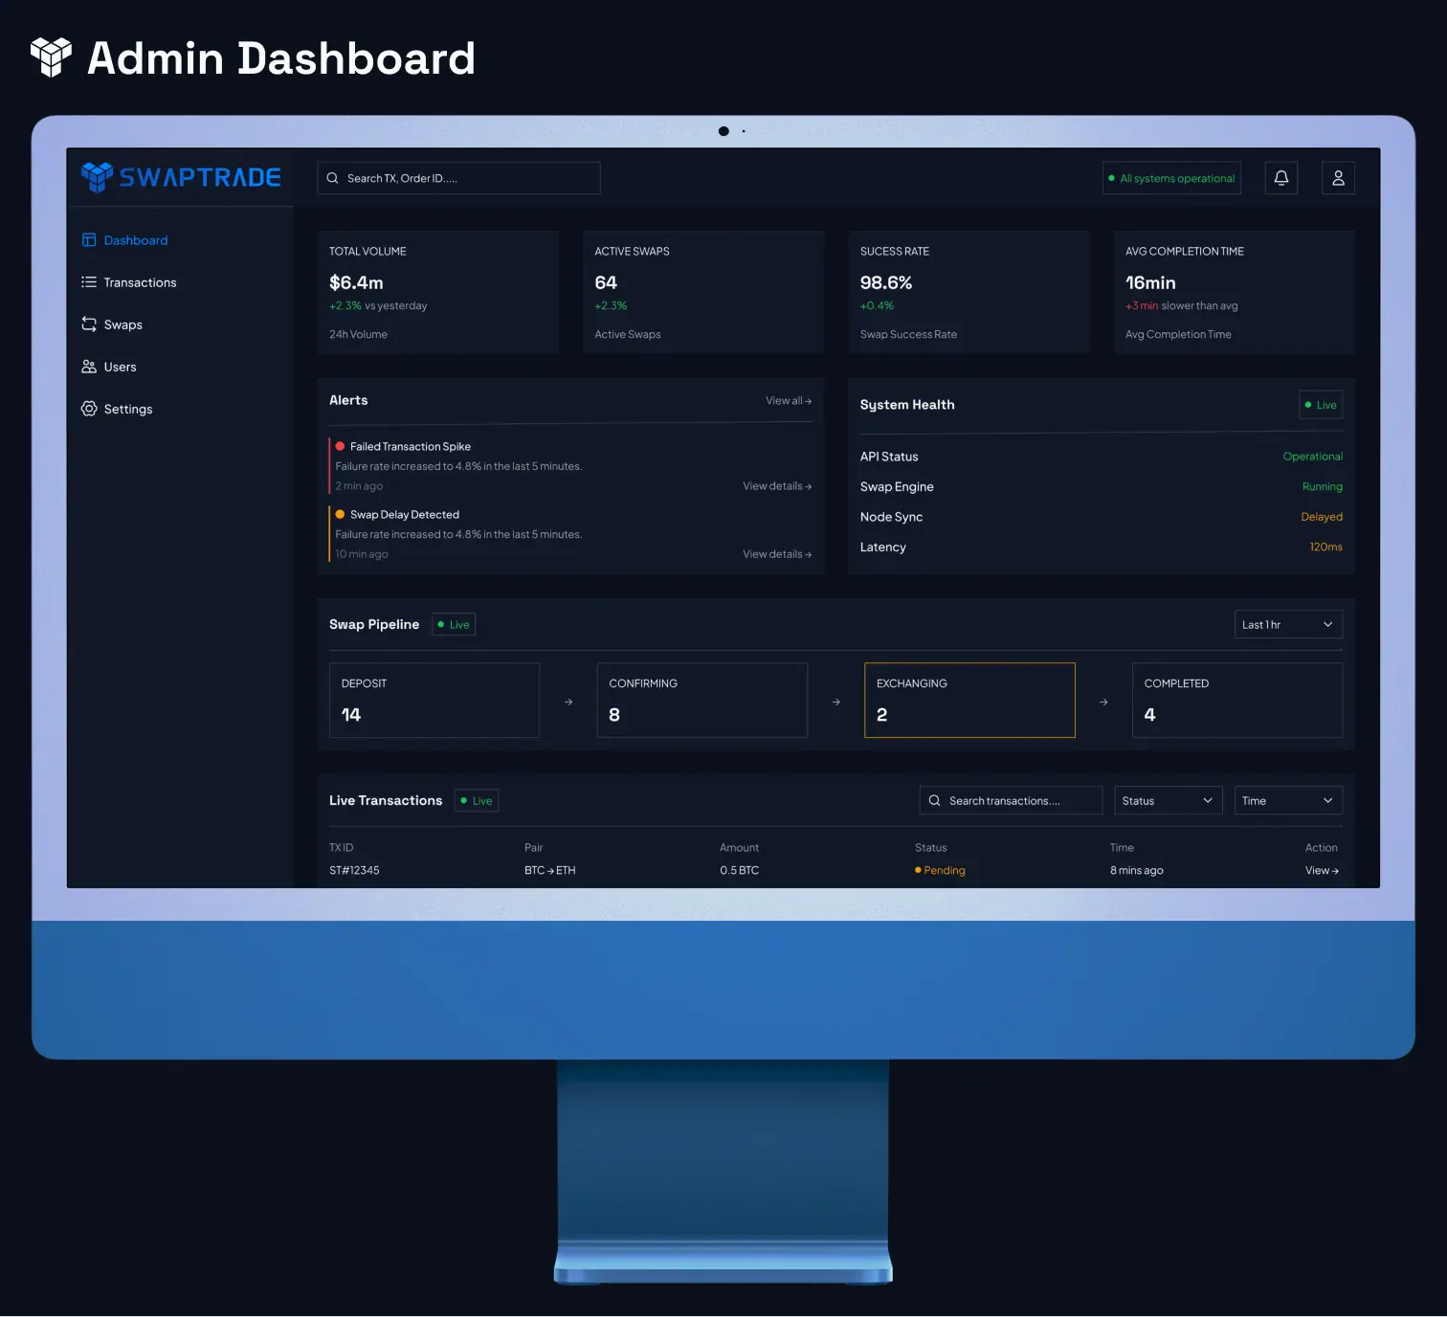Click the Users sidebar icon
1447x1317 pixels.
[88, 367]
